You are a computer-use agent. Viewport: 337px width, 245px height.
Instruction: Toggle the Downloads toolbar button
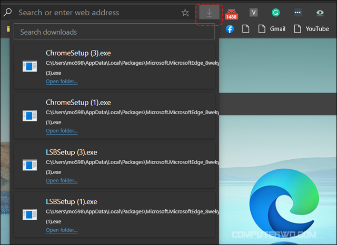[209, 12]
